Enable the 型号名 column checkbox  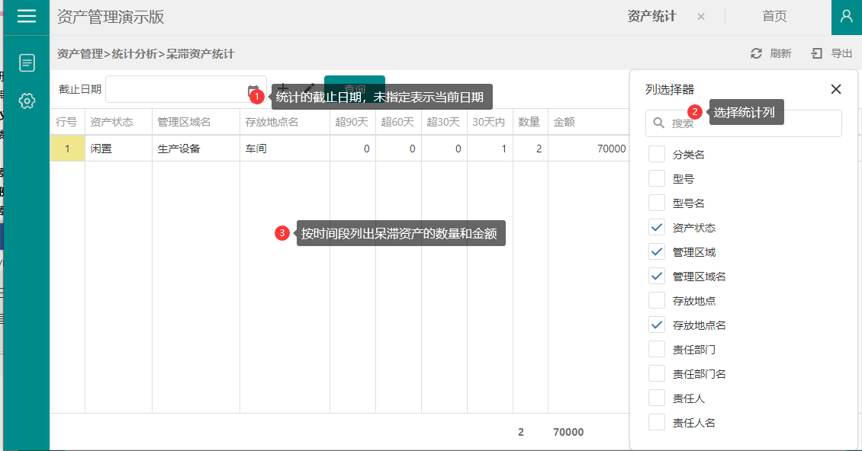tap(656, 203)
